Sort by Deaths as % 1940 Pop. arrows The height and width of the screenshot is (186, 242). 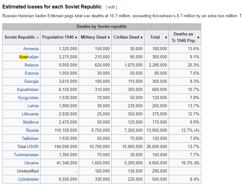point(198,37)
